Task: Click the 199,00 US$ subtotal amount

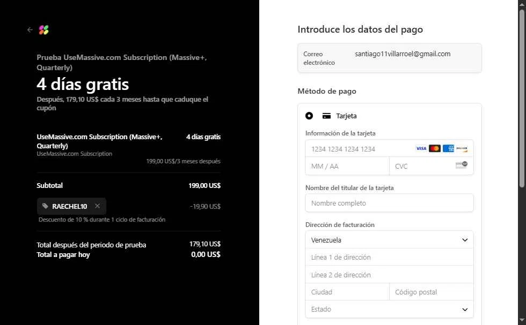Action: (x=204, y=185)
